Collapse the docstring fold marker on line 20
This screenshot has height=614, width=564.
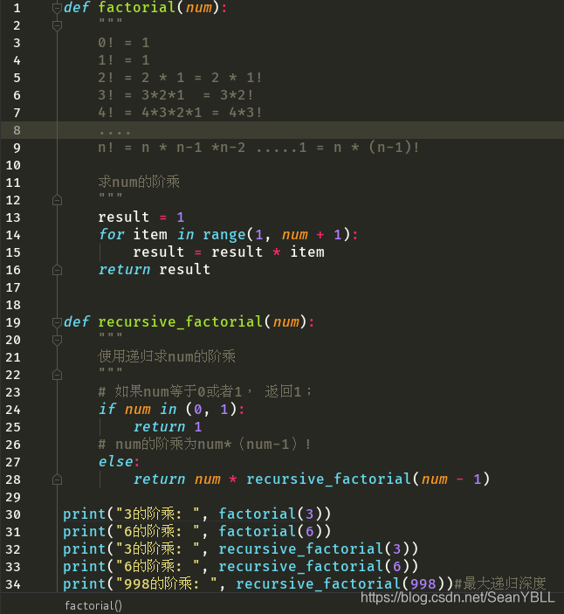[x=57, y=341]
